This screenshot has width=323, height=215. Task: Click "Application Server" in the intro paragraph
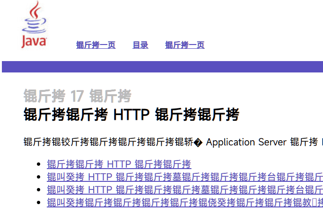(x=246, y=143)
